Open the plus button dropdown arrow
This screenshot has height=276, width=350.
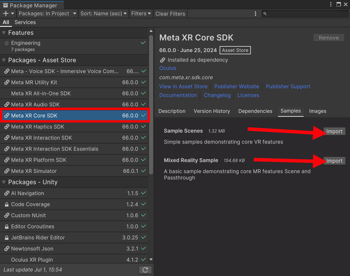pos(13,13)
